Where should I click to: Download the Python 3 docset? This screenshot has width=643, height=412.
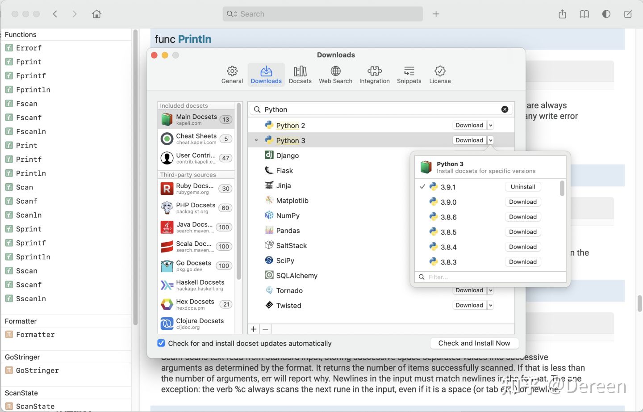[469, 140]
